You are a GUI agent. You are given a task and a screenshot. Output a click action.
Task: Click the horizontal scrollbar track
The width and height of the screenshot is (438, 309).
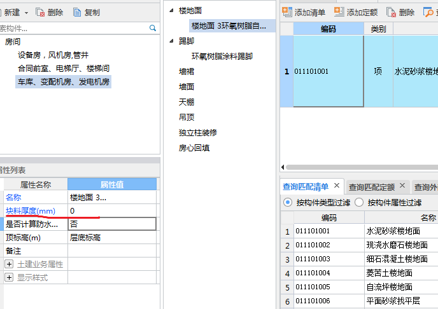coord(362,167)
